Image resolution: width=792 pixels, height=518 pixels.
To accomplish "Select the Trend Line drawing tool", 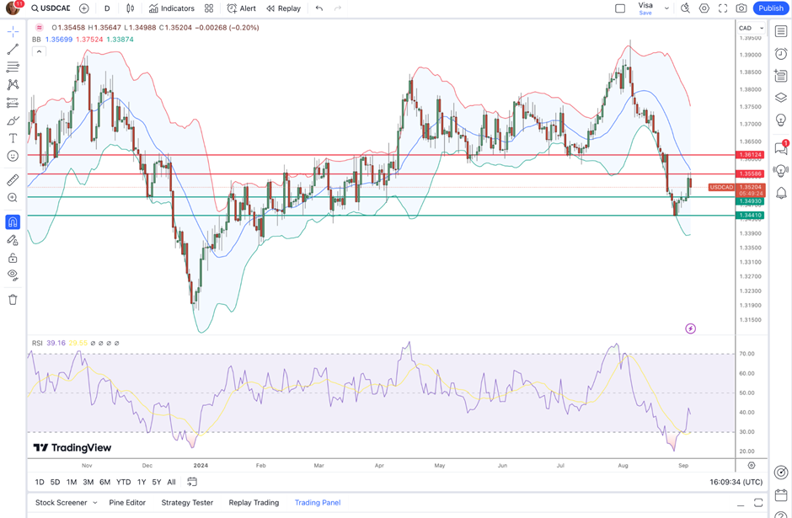I will pyautogui.click(x=13, y=50).
